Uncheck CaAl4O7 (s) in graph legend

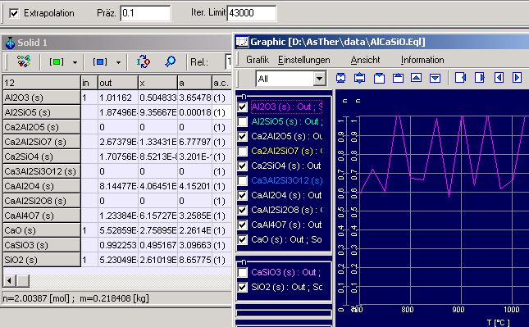tap(243, 225)
